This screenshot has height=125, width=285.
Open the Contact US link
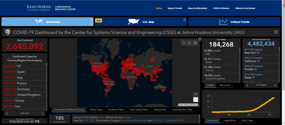point(171,121)
